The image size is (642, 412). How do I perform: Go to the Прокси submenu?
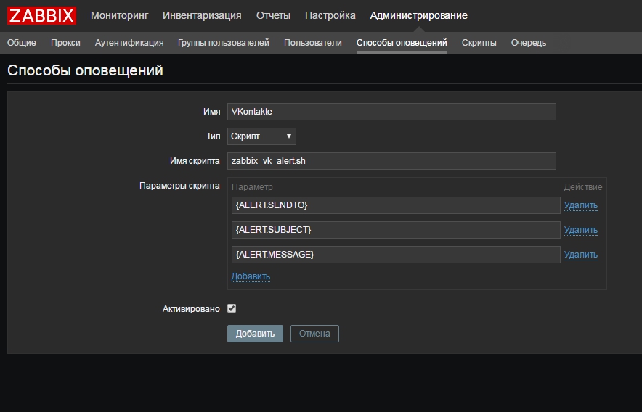coord(65,43)
